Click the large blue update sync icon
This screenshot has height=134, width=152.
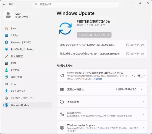(x=65, y=29)
